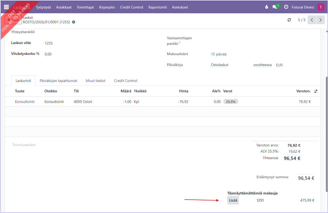The width and height of the screenshot is (328, 213).
Task: Click the Lisää button for payment 1251
Action: click(x=233, y=200)
